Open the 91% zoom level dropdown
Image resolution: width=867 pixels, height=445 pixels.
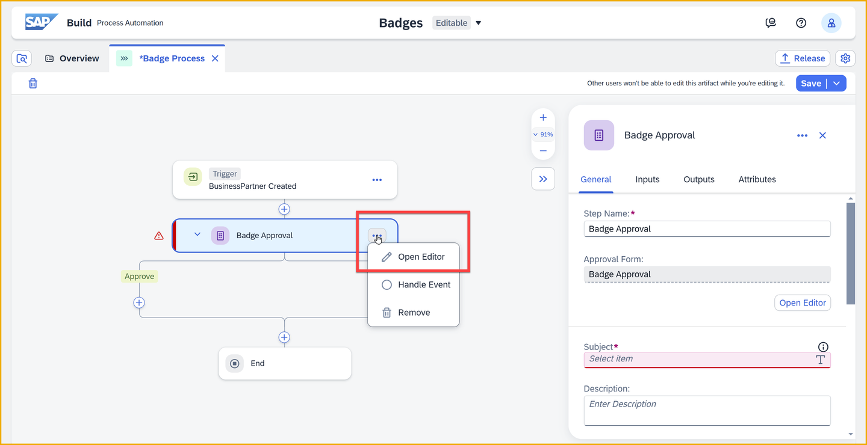tap(543, 135)
